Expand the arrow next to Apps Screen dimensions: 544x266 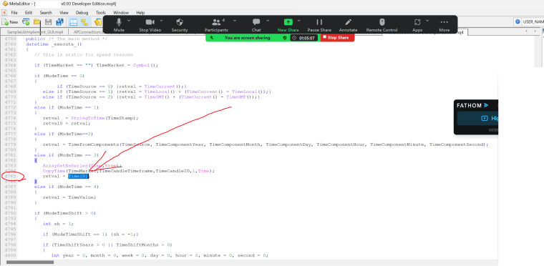pos(427,21)
